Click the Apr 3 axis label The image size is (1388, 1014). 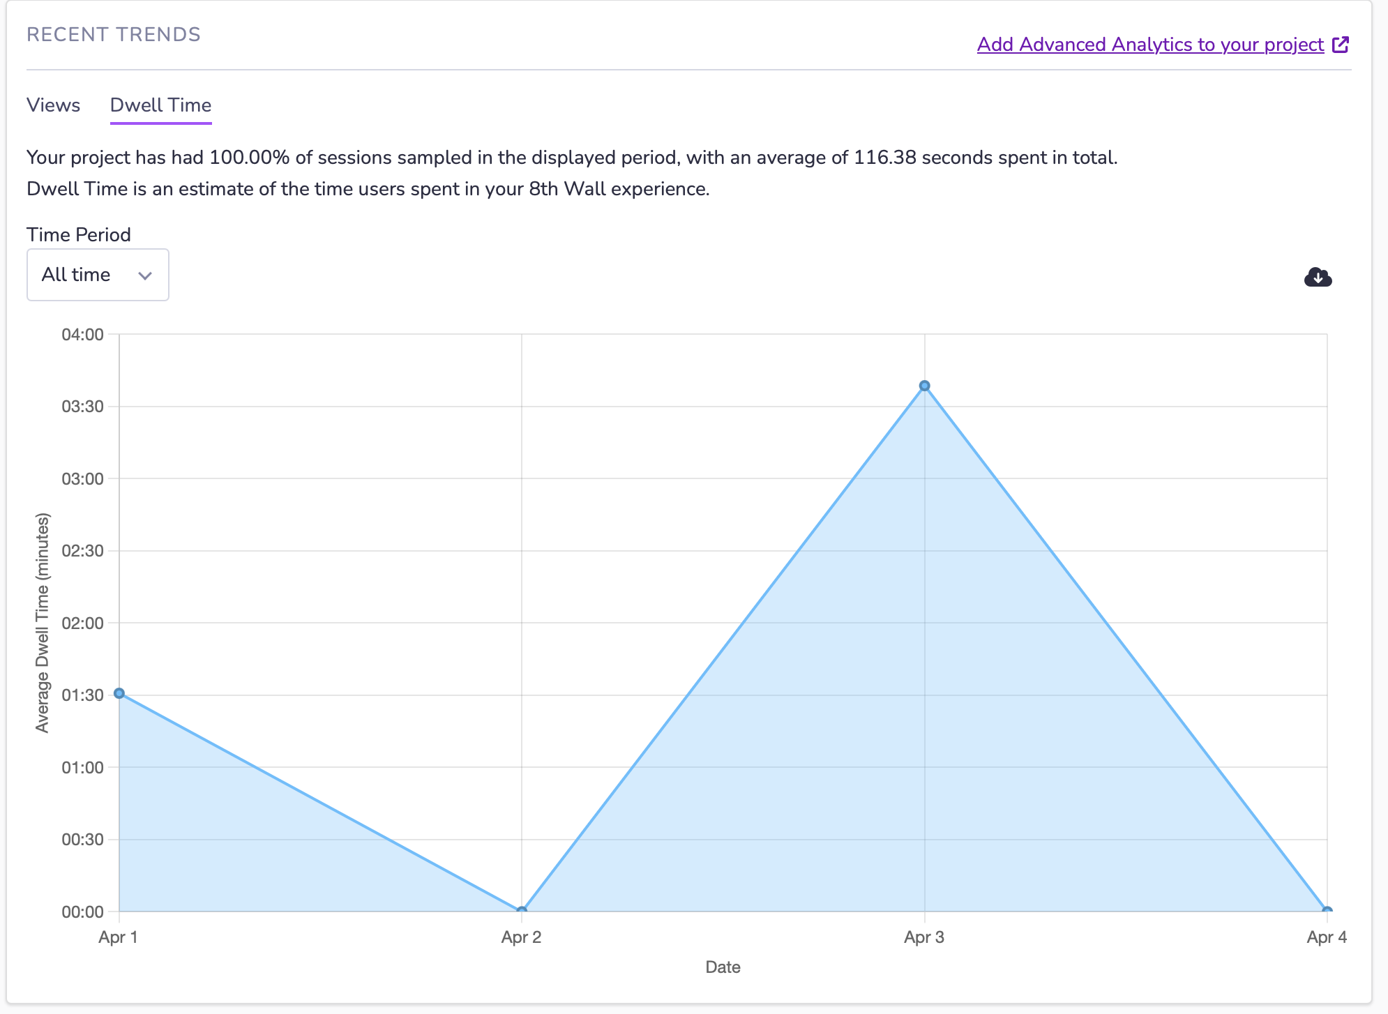point(924,937)
